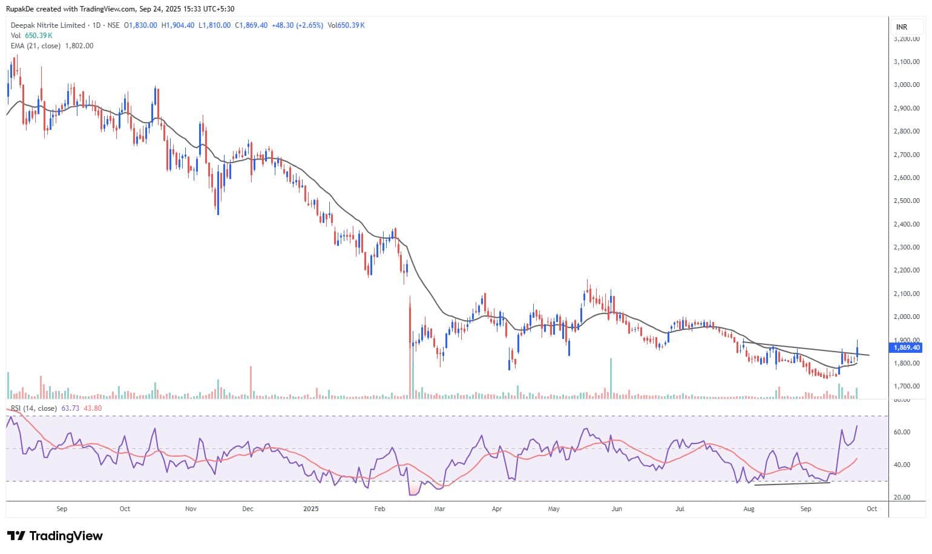Click the Feb label on the time axis
The width and height of the screenshot is (932, 554).
click(379, 509)
